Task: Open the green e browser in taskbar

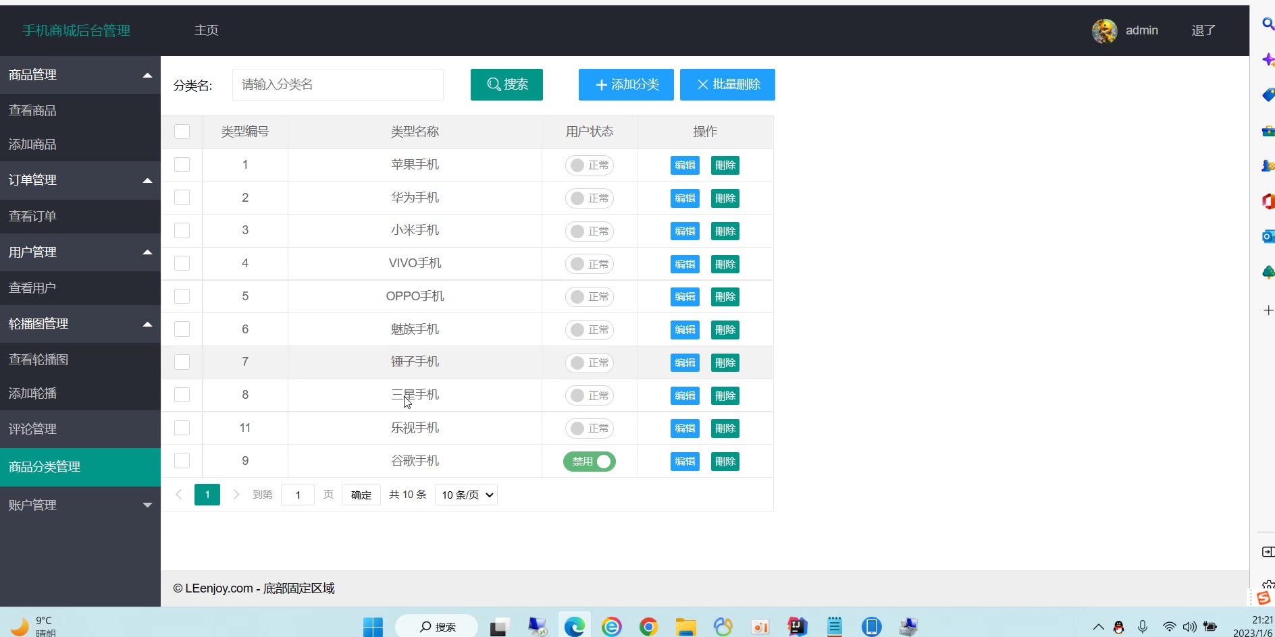Action: click(x=612, y=627)
